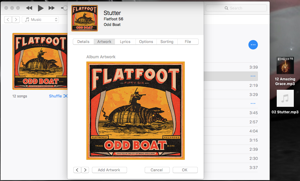
Task: Click the volume slider knob
Action: click(x=65, y=8)
